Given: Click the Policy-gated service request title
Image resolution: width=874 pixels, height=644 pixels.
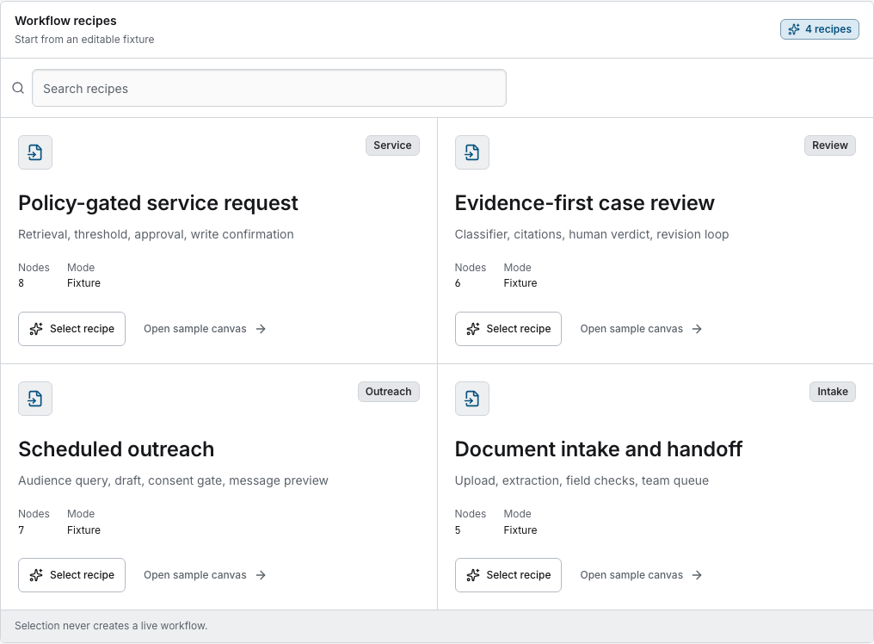Looking at the screenshot, I should pos(158,203).
